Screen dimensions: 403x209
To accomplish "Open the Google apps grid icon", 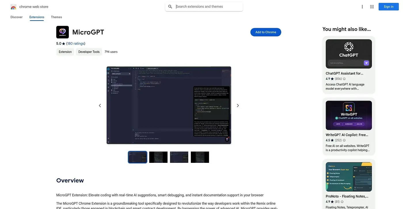I will click(372, 7).
